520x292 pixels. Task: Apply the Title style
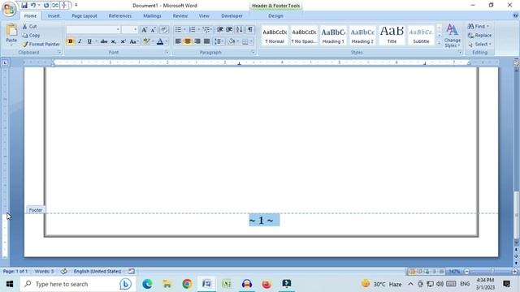(x=392, y=36)
